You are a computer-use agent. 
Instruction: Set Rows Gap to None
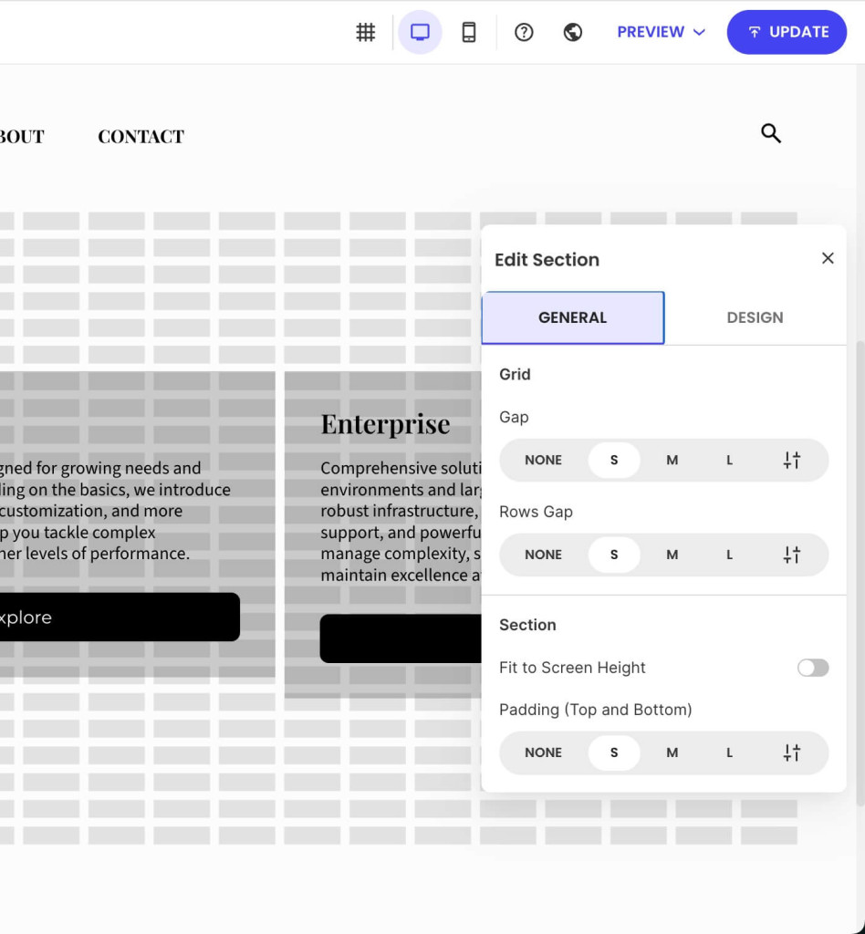click(543, 555)
